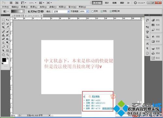The height and width of the screenshot is (118, 163).
Task: Select the Pen tool
Action: pyautogui.click(x=3, y=47)
